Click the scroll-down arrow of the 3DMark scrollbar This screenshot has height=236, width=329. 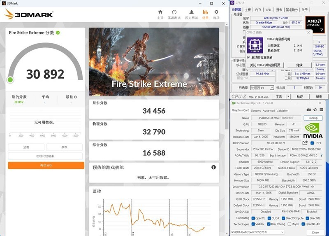click(227, 234)
